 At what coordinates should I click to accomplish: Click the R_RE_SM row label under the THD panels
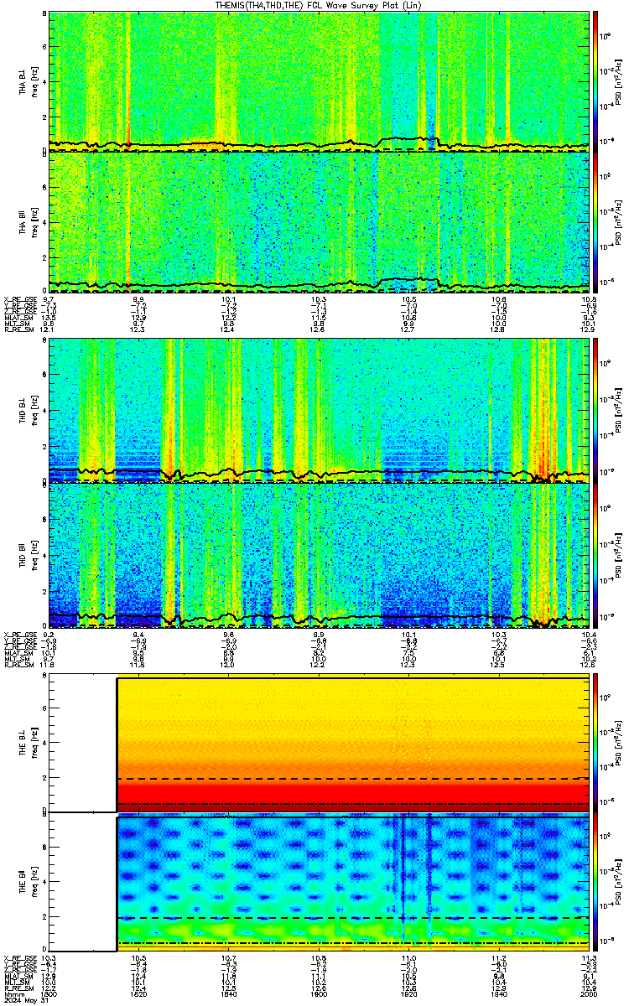(18, 664)
